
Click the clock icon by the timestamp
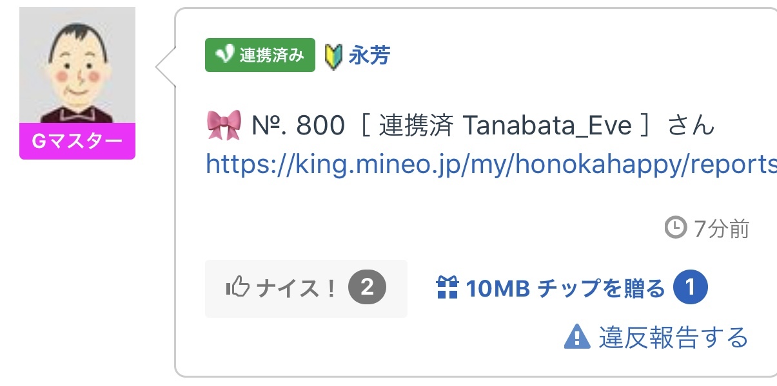click(x=675, y=227)
